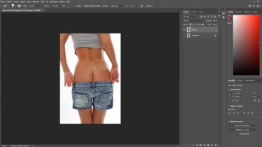Click the Sélectionner un sujet button
Image resolution: width=262 pixels, height=147 pixels.
pyautogui.click(x=242, y=130)
